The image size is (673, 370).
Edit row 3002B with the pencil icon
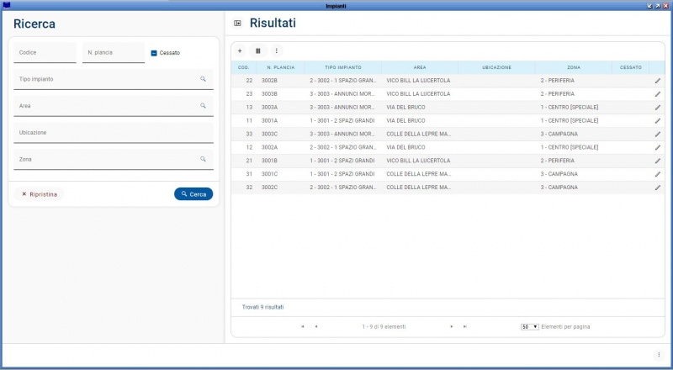tap(658, 81)
